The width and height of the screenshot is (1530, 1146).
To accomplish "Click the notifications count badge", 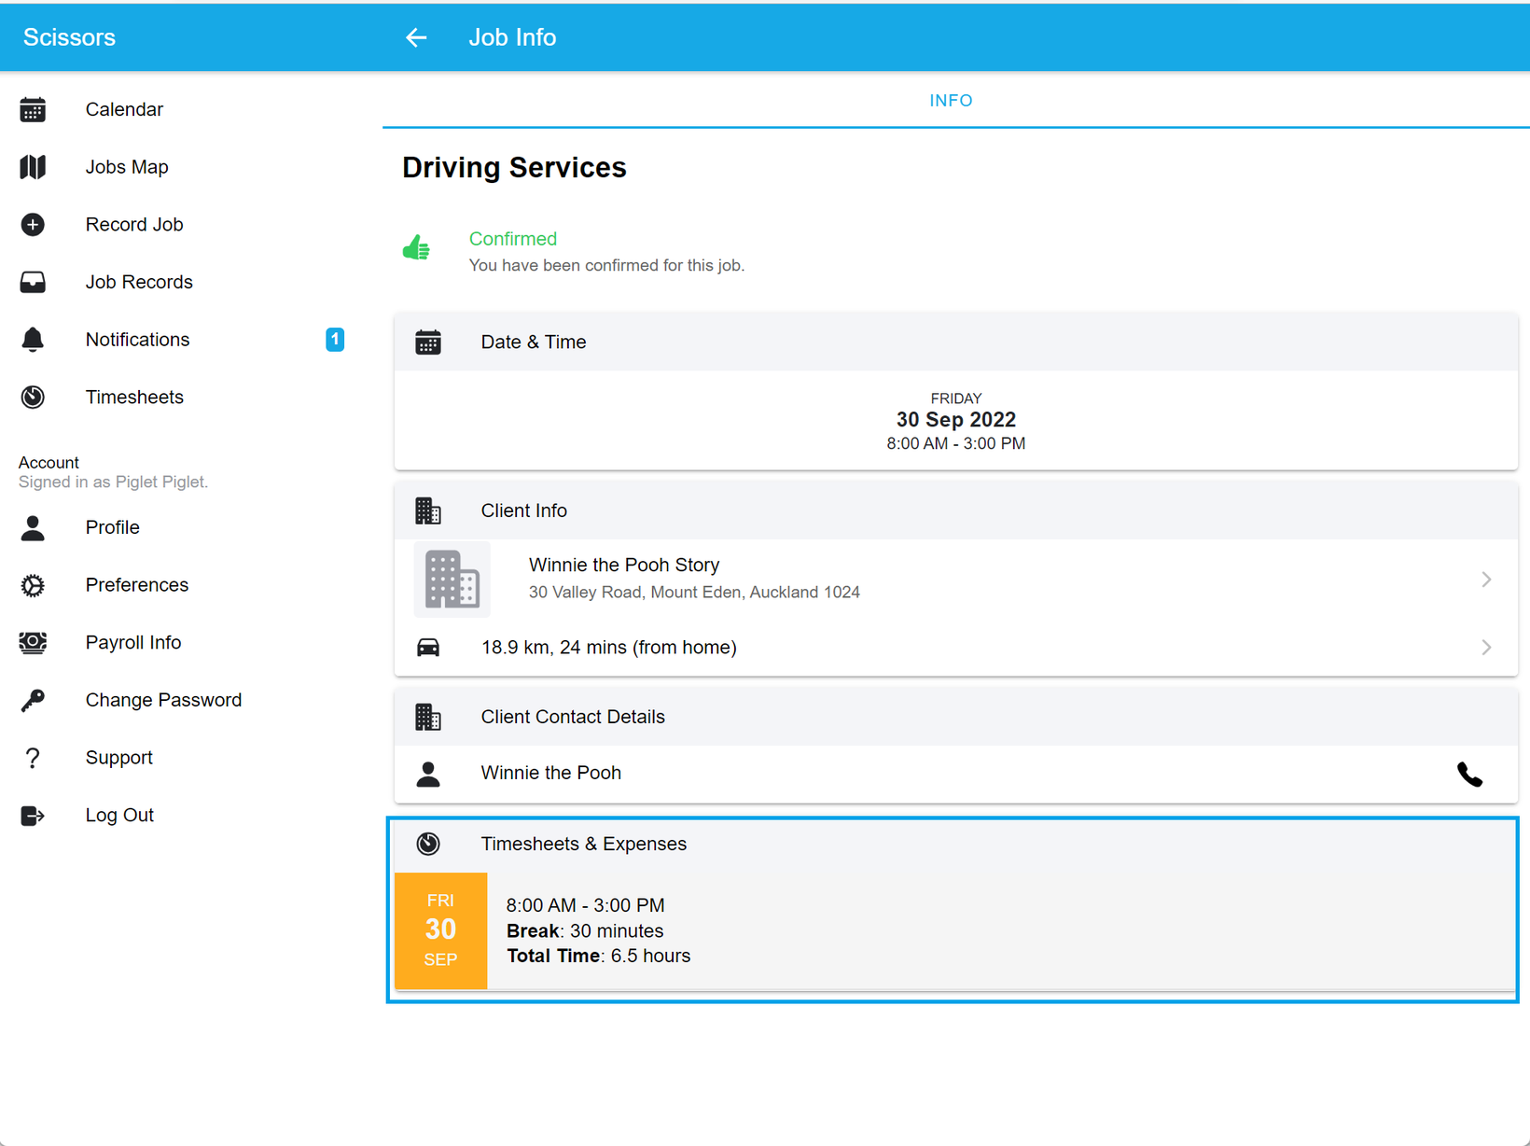I will click(335, 340).
